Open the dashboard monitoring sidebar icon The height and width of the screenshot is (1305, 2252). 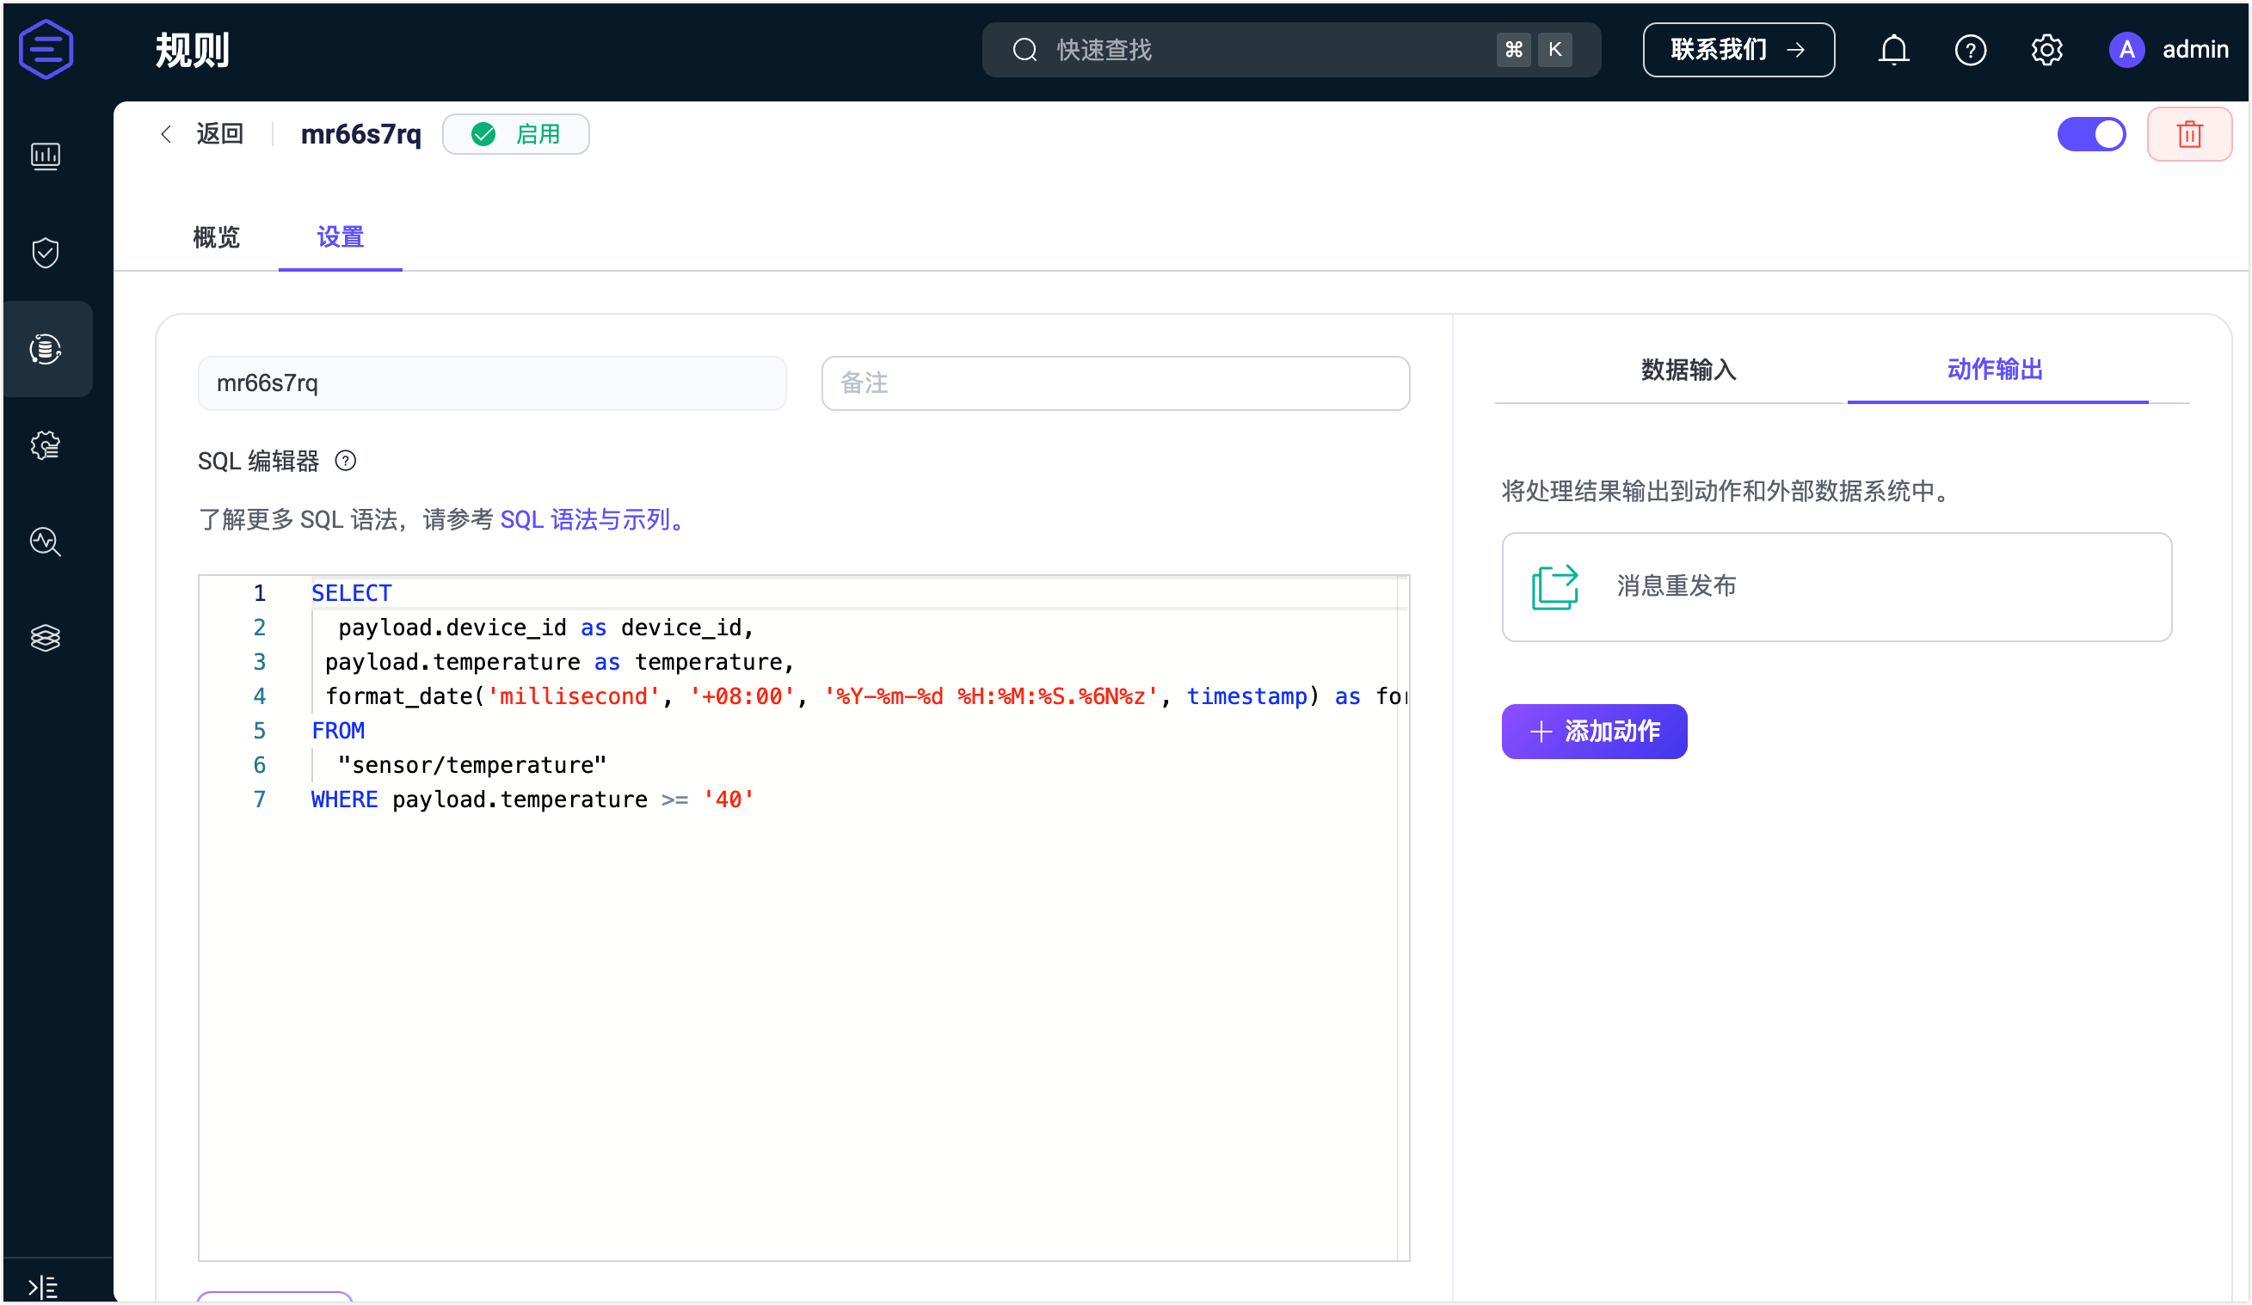pyautogui.click(x=46, y=156)
